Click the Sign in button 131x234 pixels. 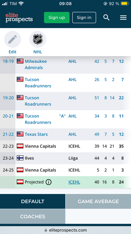point(84,18)
